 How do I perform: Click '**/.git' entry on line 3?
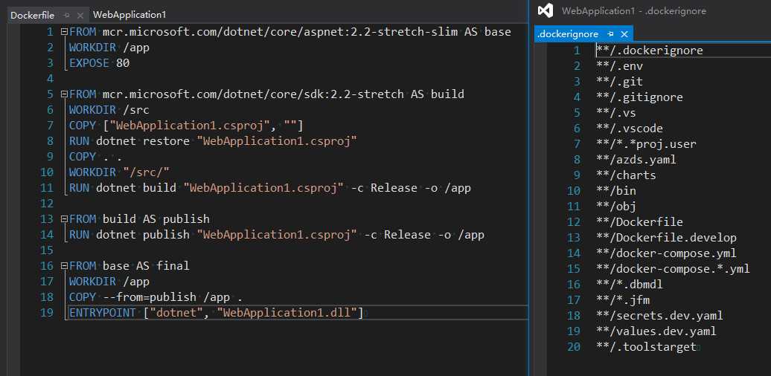coord(619,82)
